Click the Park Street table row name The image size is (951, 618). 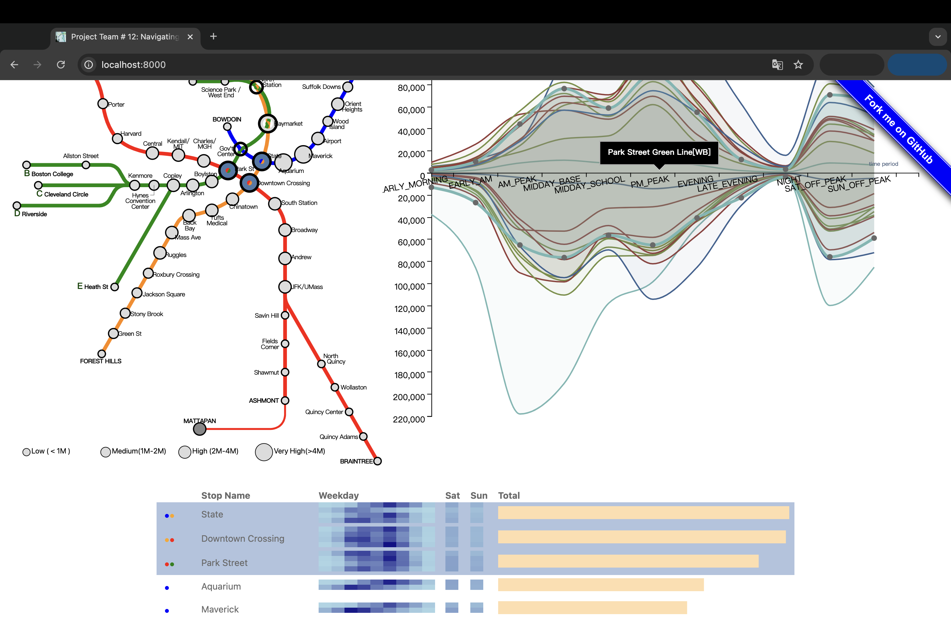click(x=224, y=562)
